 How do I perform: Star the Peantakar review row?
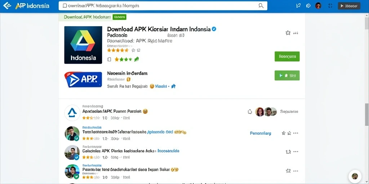(x=288, y=171)
